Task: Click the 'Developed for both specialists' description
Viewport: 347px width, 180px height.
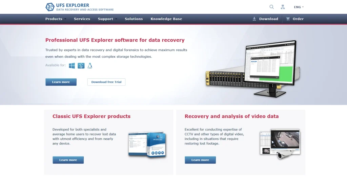Action: [84, 136]
